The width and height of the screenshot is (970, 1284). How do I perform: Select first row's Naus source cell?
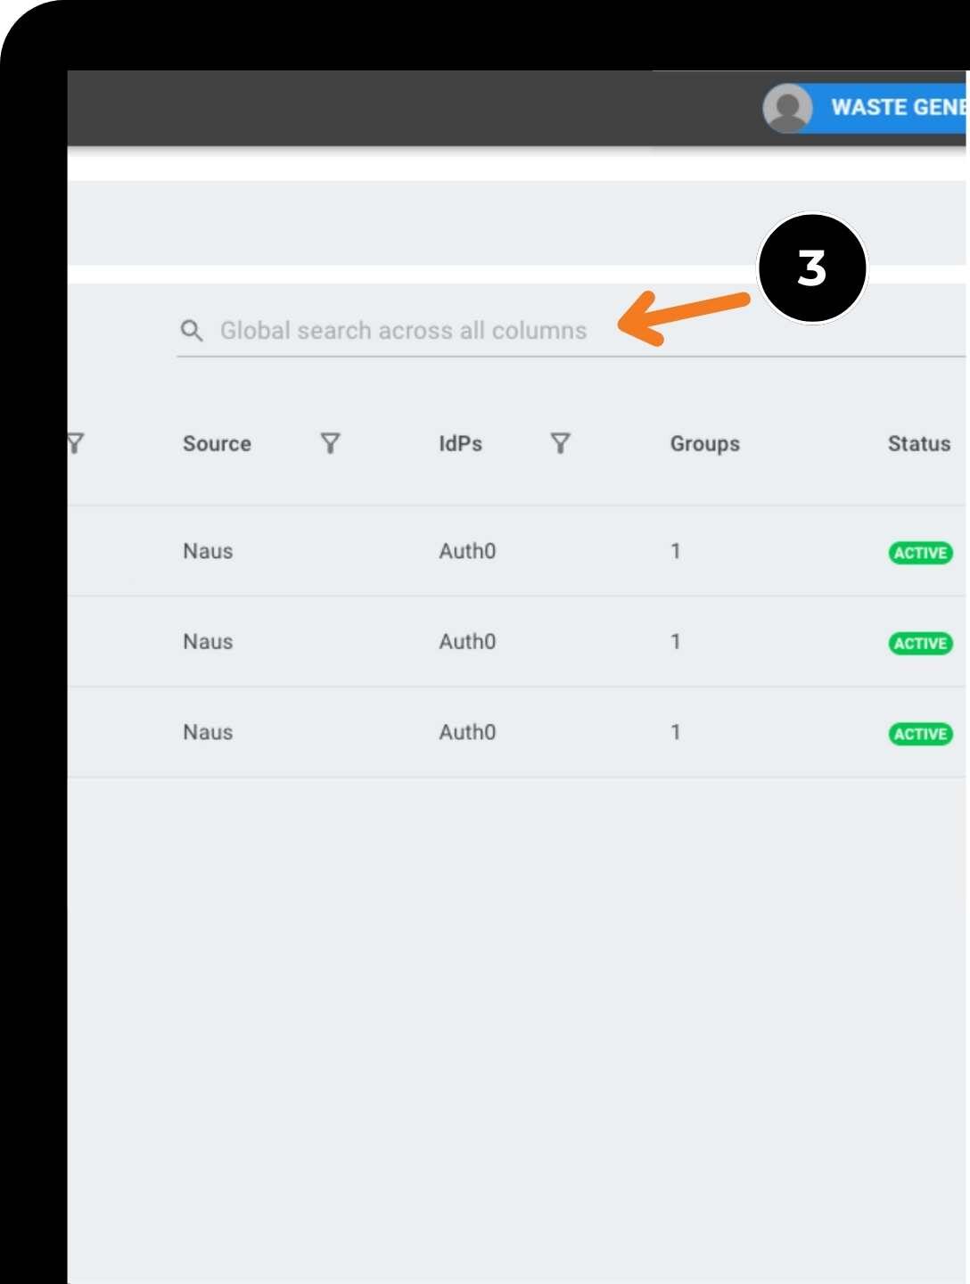[x=208, y=551]
